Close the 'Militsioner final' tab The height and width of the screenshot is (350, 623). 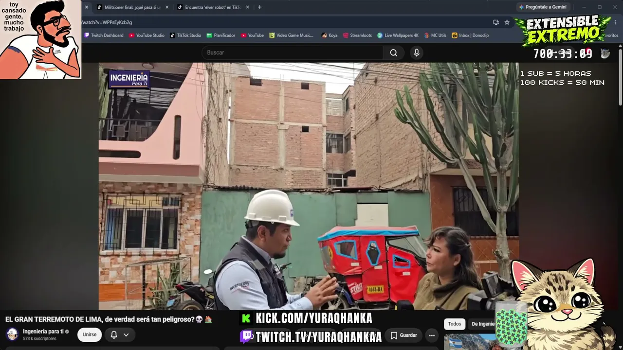pos(167,7)
